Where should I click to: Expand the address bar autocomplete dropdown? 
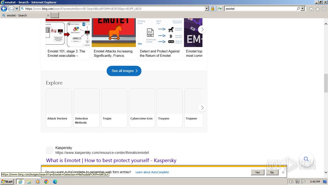click(207, 8)
